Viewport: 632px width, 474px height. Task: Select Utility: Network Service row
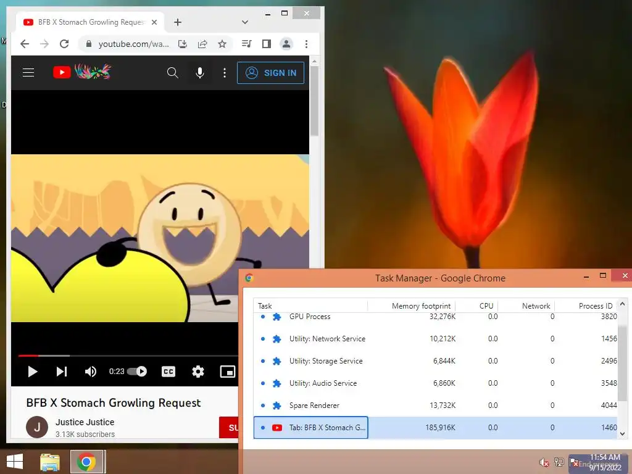(436, 339)
